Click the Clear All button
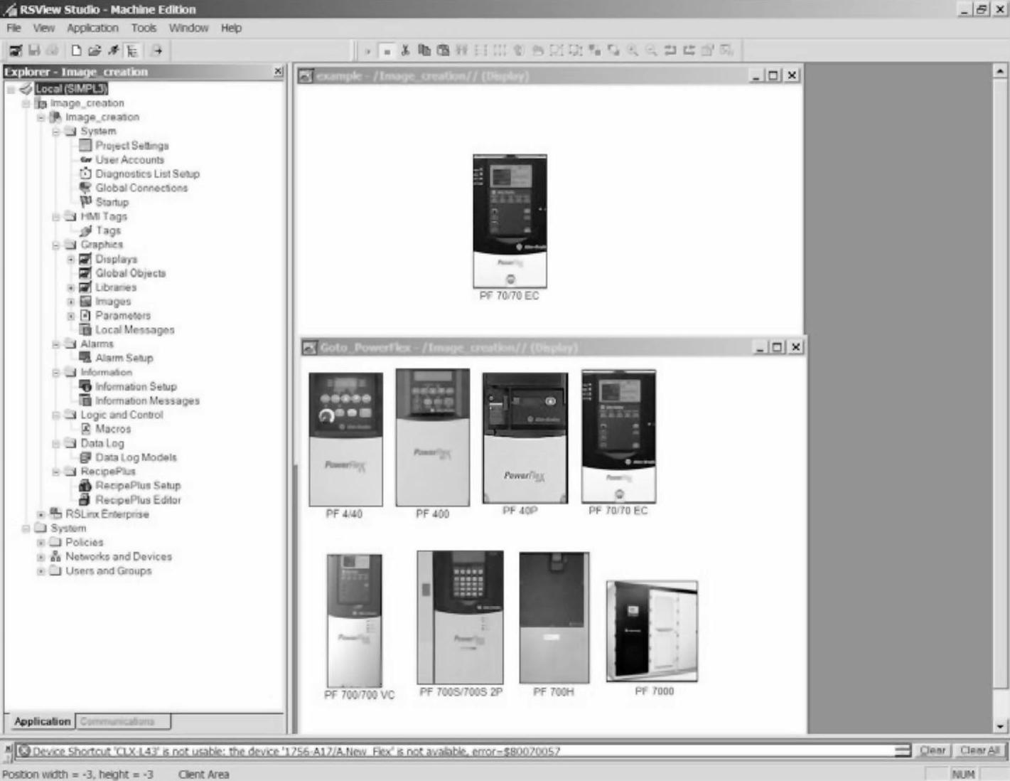This screenshot has height=781, width=1010. click(979, 750)
